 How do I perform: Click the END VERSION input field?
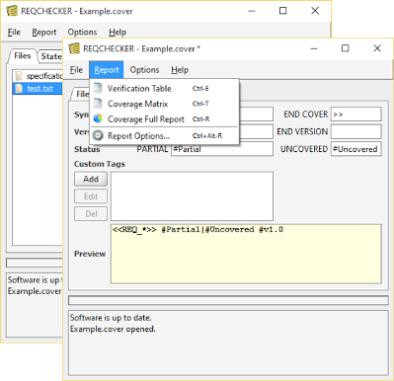[x=356, y=131]
